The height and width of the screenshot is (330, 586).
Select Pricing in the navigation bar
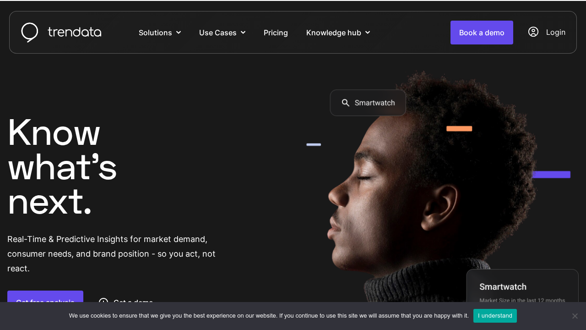(276, 33)
